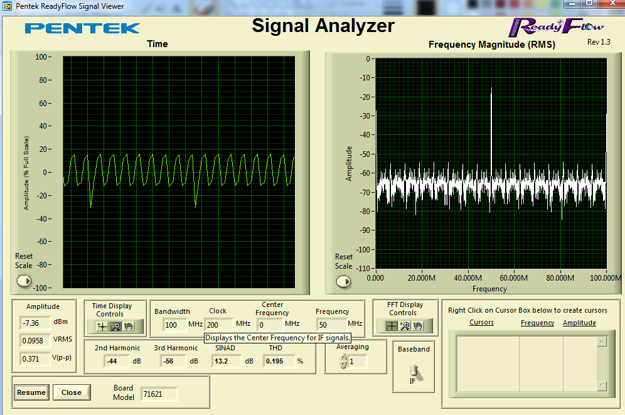This screenshot has height=415, width=625.
Task: Select crosshair cursor tool in Time Display Controls
Action: coord(102,326)
